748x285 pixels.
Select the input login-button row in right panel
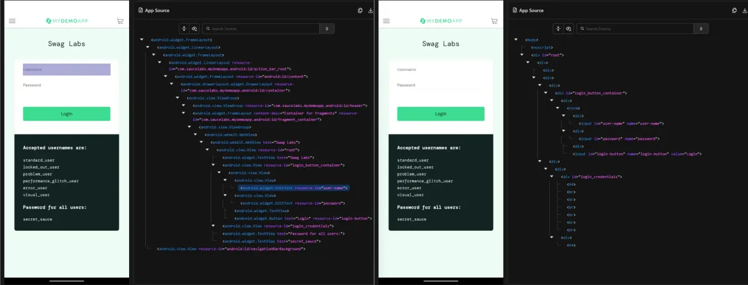pos(638,154)
